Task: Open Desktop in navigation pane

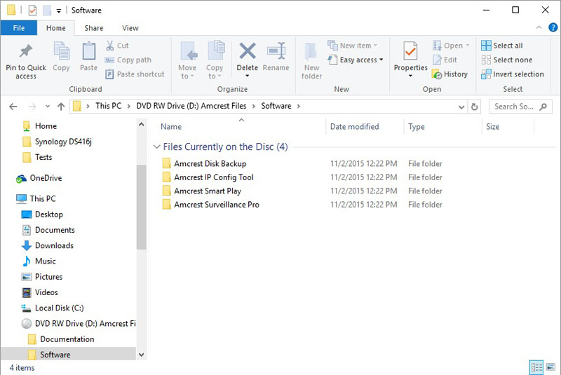Action: 48,214
